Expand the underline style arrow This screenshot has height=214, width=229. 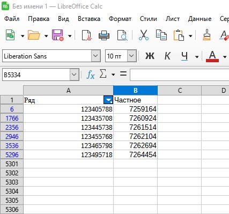coord(197,57)
